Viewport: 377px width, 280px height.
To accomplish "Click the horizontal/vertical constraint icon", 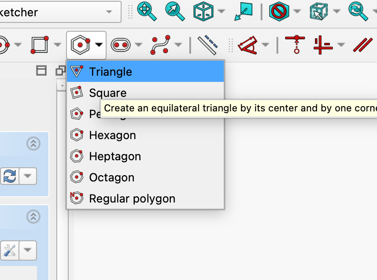I will tap(323, 45).
